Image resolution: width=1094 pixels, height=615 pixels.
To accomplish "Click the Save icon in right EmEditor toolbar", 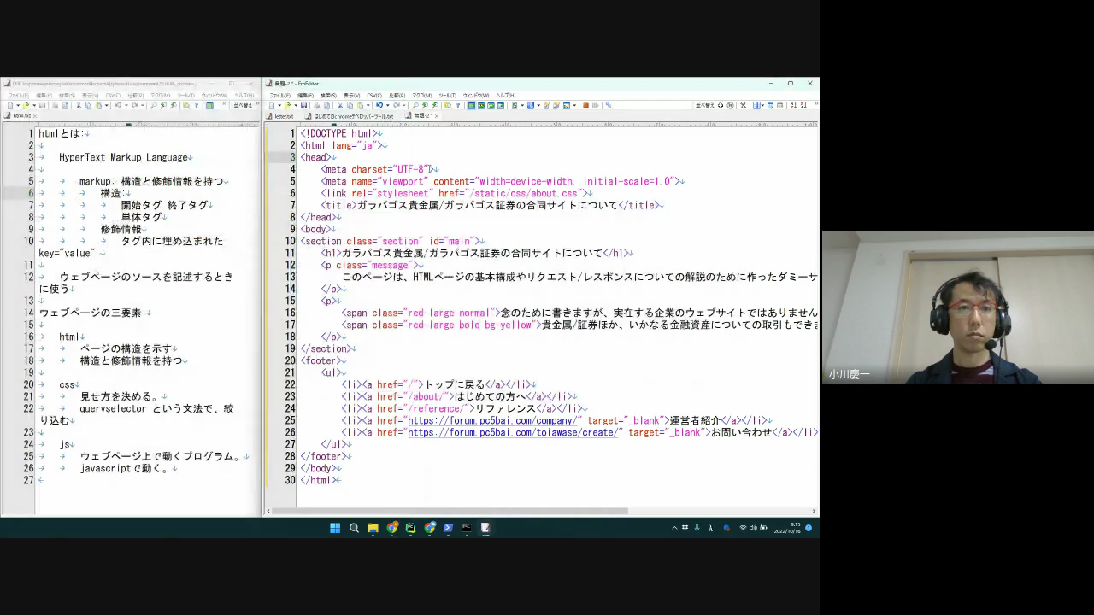I will (304, 106).
